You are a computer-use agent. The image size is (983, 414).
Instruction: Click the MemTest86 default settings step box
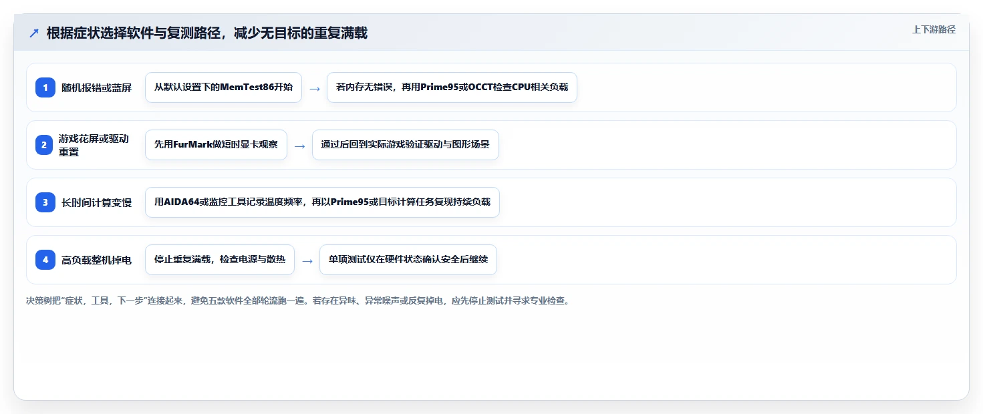click(x=223, y=87)
